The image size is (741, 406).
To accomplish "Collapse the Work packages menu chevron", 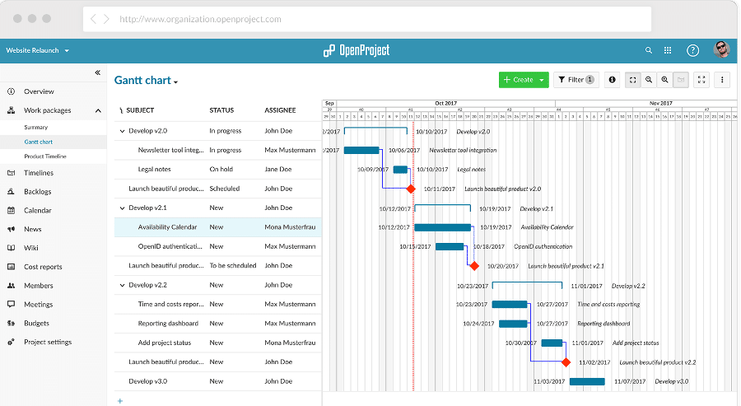I will [98, 110].
